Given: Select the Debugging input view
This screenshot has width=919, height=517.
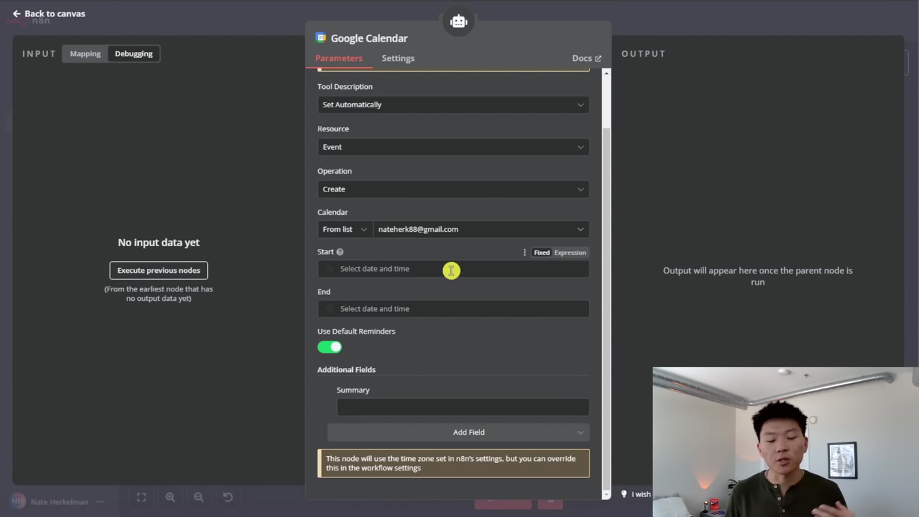Looking at the screenshot, I should (x=134, y=53).
